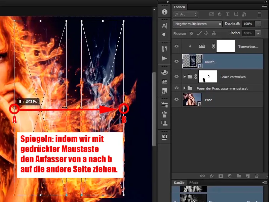Viewport: 269px width, 202px height.
Task: Lock transparent pixels icon
Action: tap(191, 33)
